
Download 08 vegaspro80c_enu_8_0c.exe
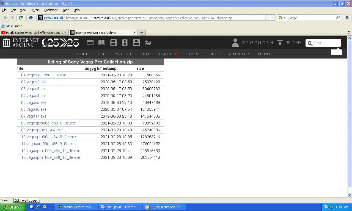click(x=48, y=123)
